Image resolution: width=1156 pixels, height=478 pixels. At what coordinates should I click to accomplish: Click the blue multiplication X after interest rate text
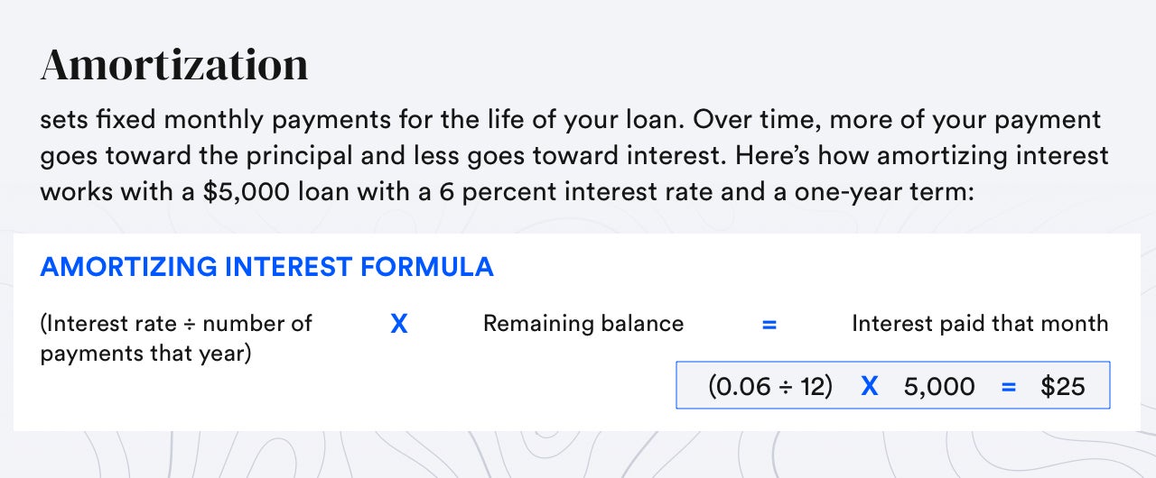point(398,324)
